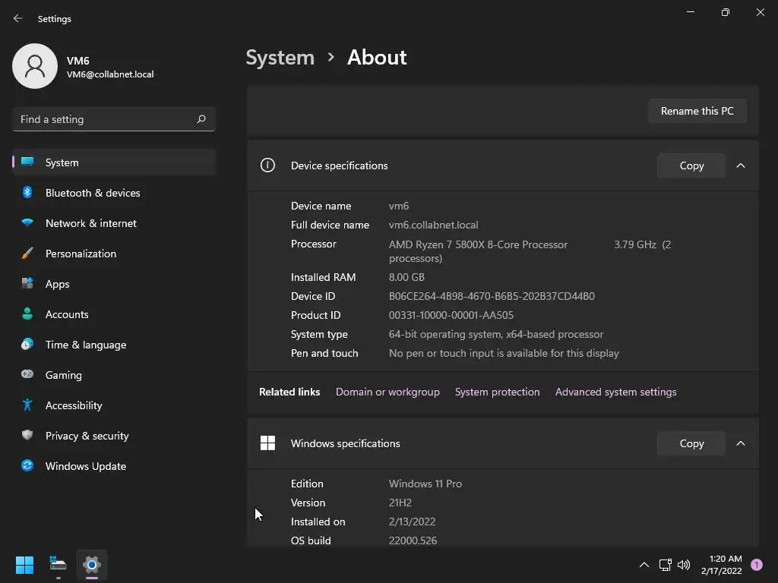Viewport: 778px width, 583px height.
Task: Go to Time & language settings
Action: click(x=85, y=345)
